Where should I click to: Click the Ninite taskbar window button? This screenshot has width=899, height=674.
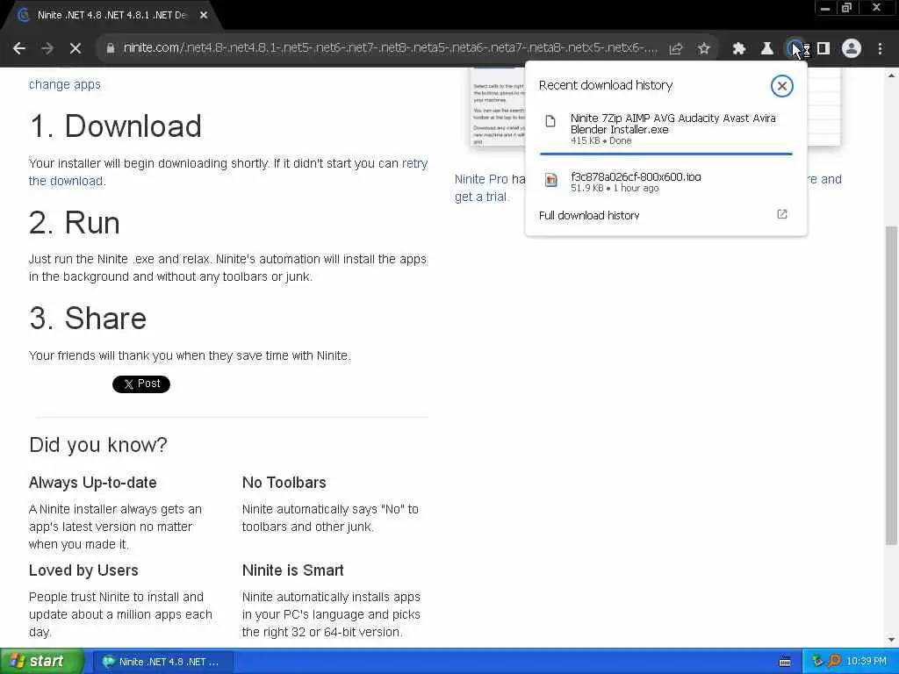coord(162,662)
